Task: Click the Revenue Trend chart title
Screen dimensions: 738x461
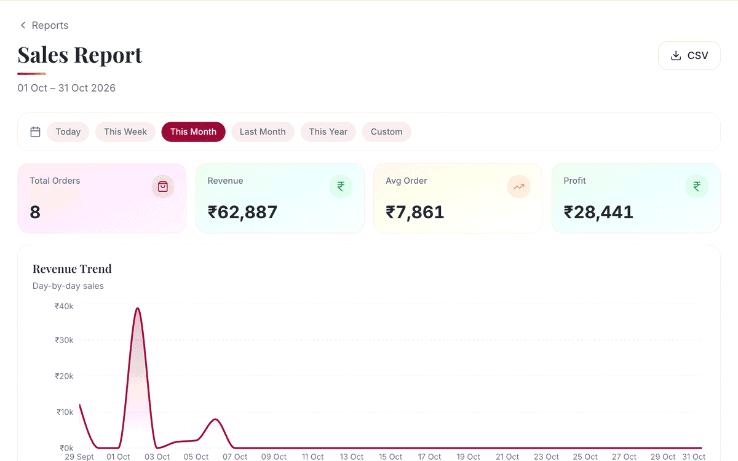Action: point(72,269)
